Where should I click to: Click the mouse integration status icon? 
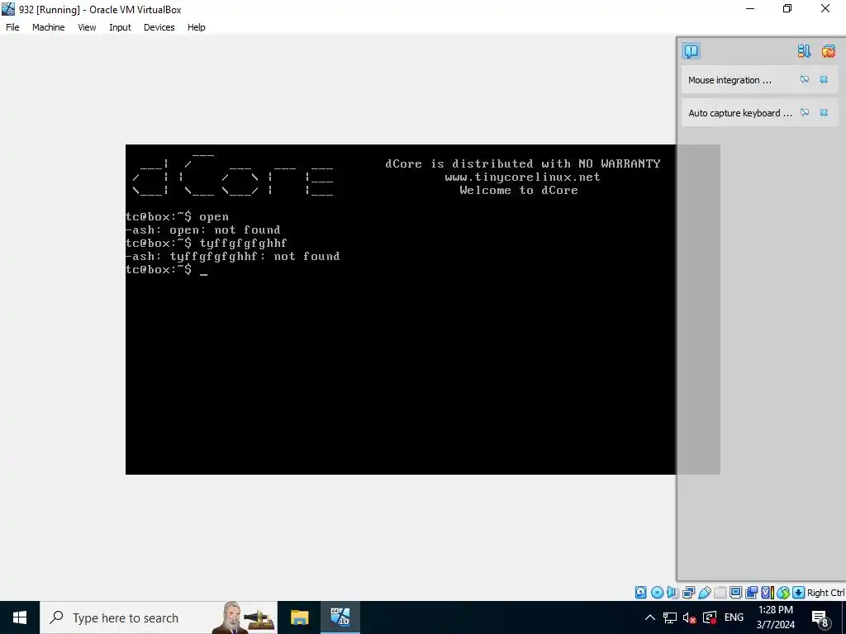point(783,593)
